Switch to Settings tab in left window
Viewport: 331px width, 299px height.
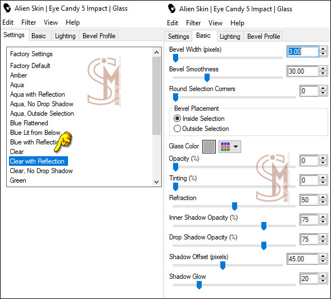tap(14, 35)
